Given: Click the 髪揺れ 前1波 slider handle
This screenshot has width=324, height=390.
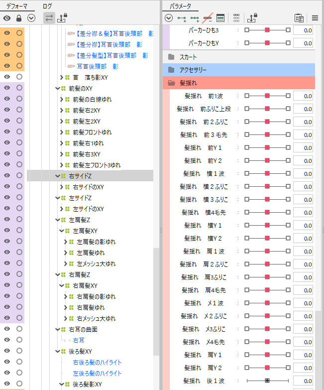Looking at the screenshot, I should 267,96.
